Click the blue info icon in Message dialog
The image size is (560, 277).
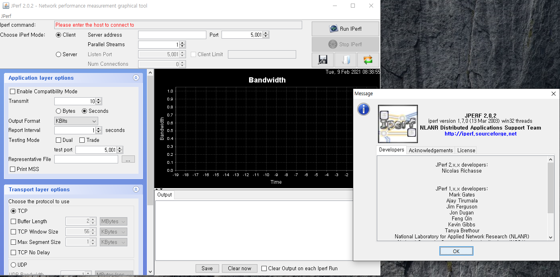[364, 109]
